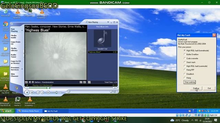Pause playback in Windows Media Player
This screenshot has height=123, width=220.
27,92
